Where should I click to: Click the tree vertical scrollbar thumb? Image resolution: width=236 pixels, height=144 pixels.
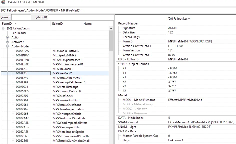(111, 41)
